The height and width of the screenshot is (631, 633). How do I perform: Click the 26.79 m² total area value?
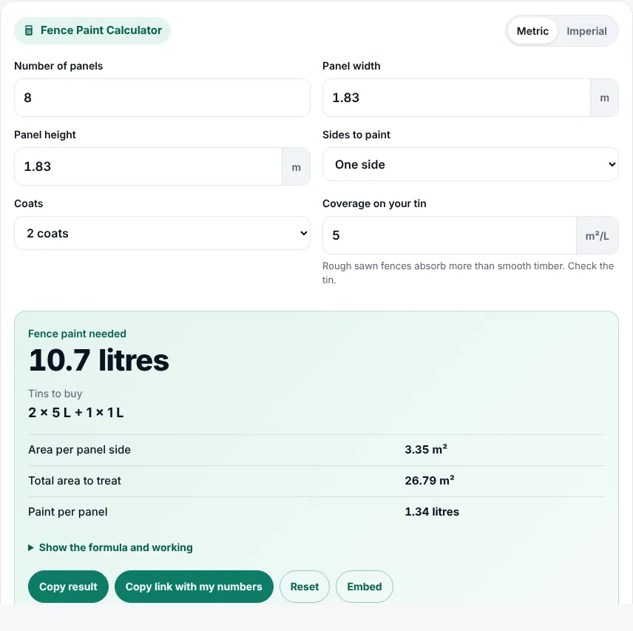430,480
